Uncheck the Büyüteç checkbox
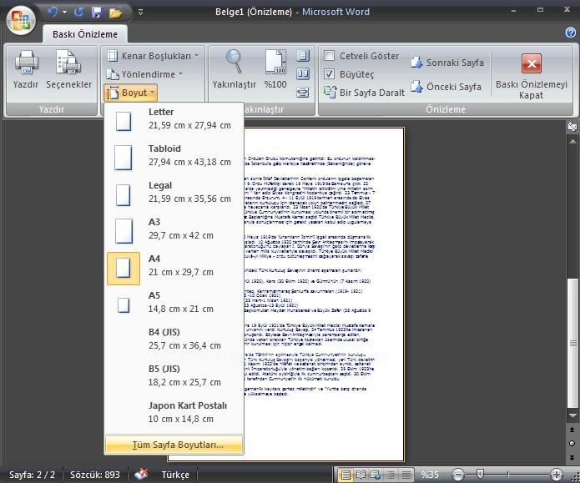The width and height of the screenshot is (580, 483). [329, 74]
